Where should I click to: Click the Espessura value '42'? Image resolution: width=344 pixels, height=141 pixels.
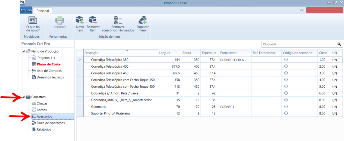coord(210,93)
